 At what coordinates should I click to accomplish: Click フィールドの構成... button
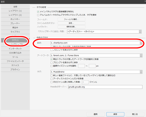tap(71, 19)
